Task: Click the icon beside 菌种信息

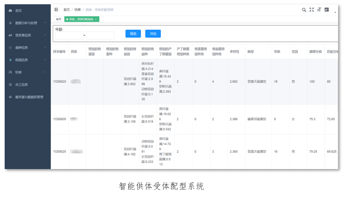Action: coord(10,48)
